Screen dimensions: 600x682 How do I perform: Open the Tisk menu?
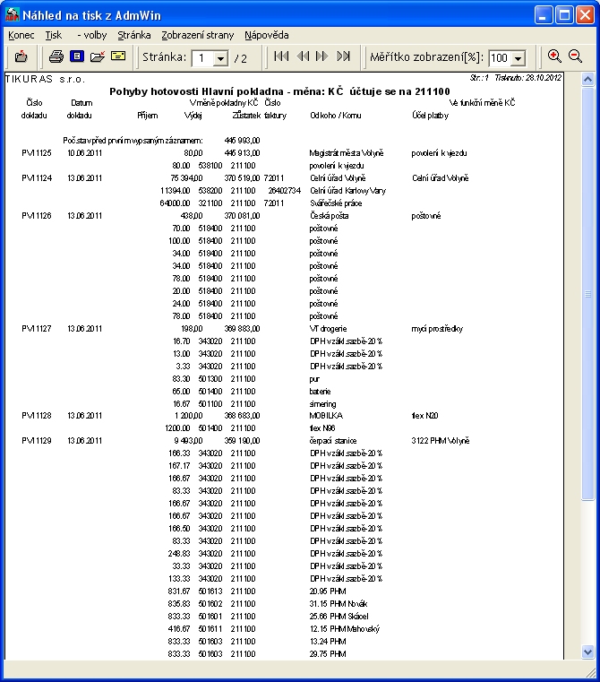(54, 35)
